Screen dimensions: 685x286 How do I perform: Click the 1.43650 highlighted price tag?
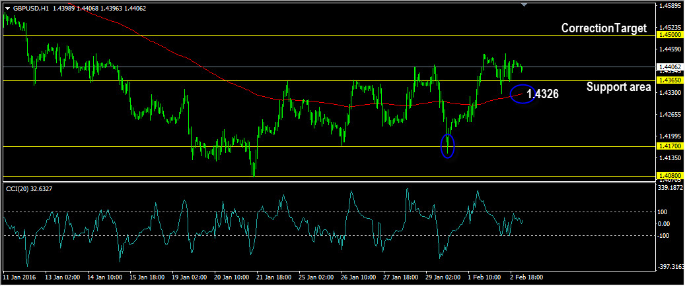pos(668,80)
